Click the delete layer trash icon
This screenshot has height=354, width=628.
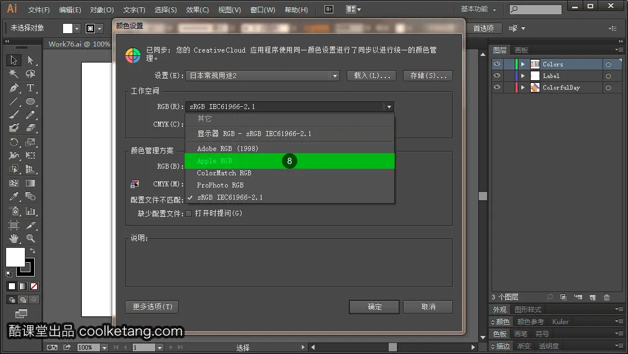(606, 297)
